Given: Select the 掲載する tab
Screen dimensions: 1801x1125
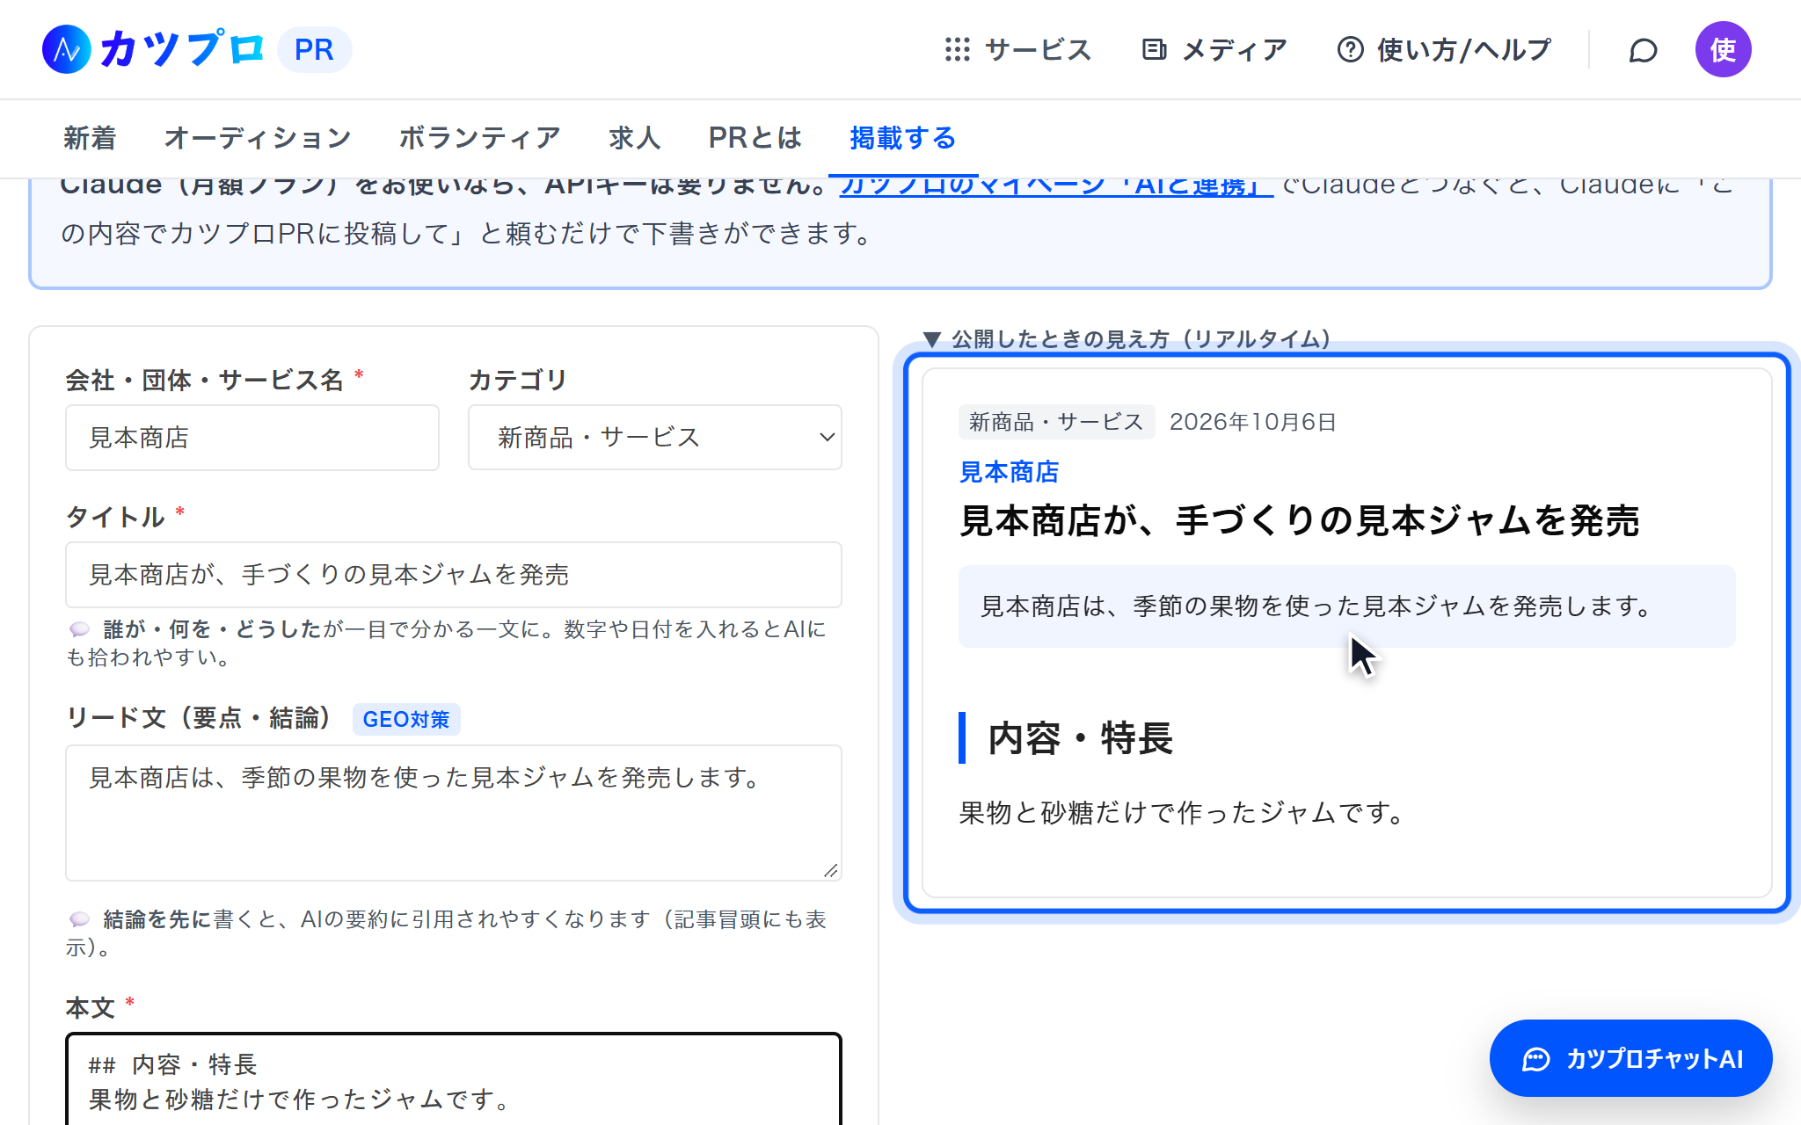Looking at the screenshot, I should pyautogui.click(x=902, y=138).
